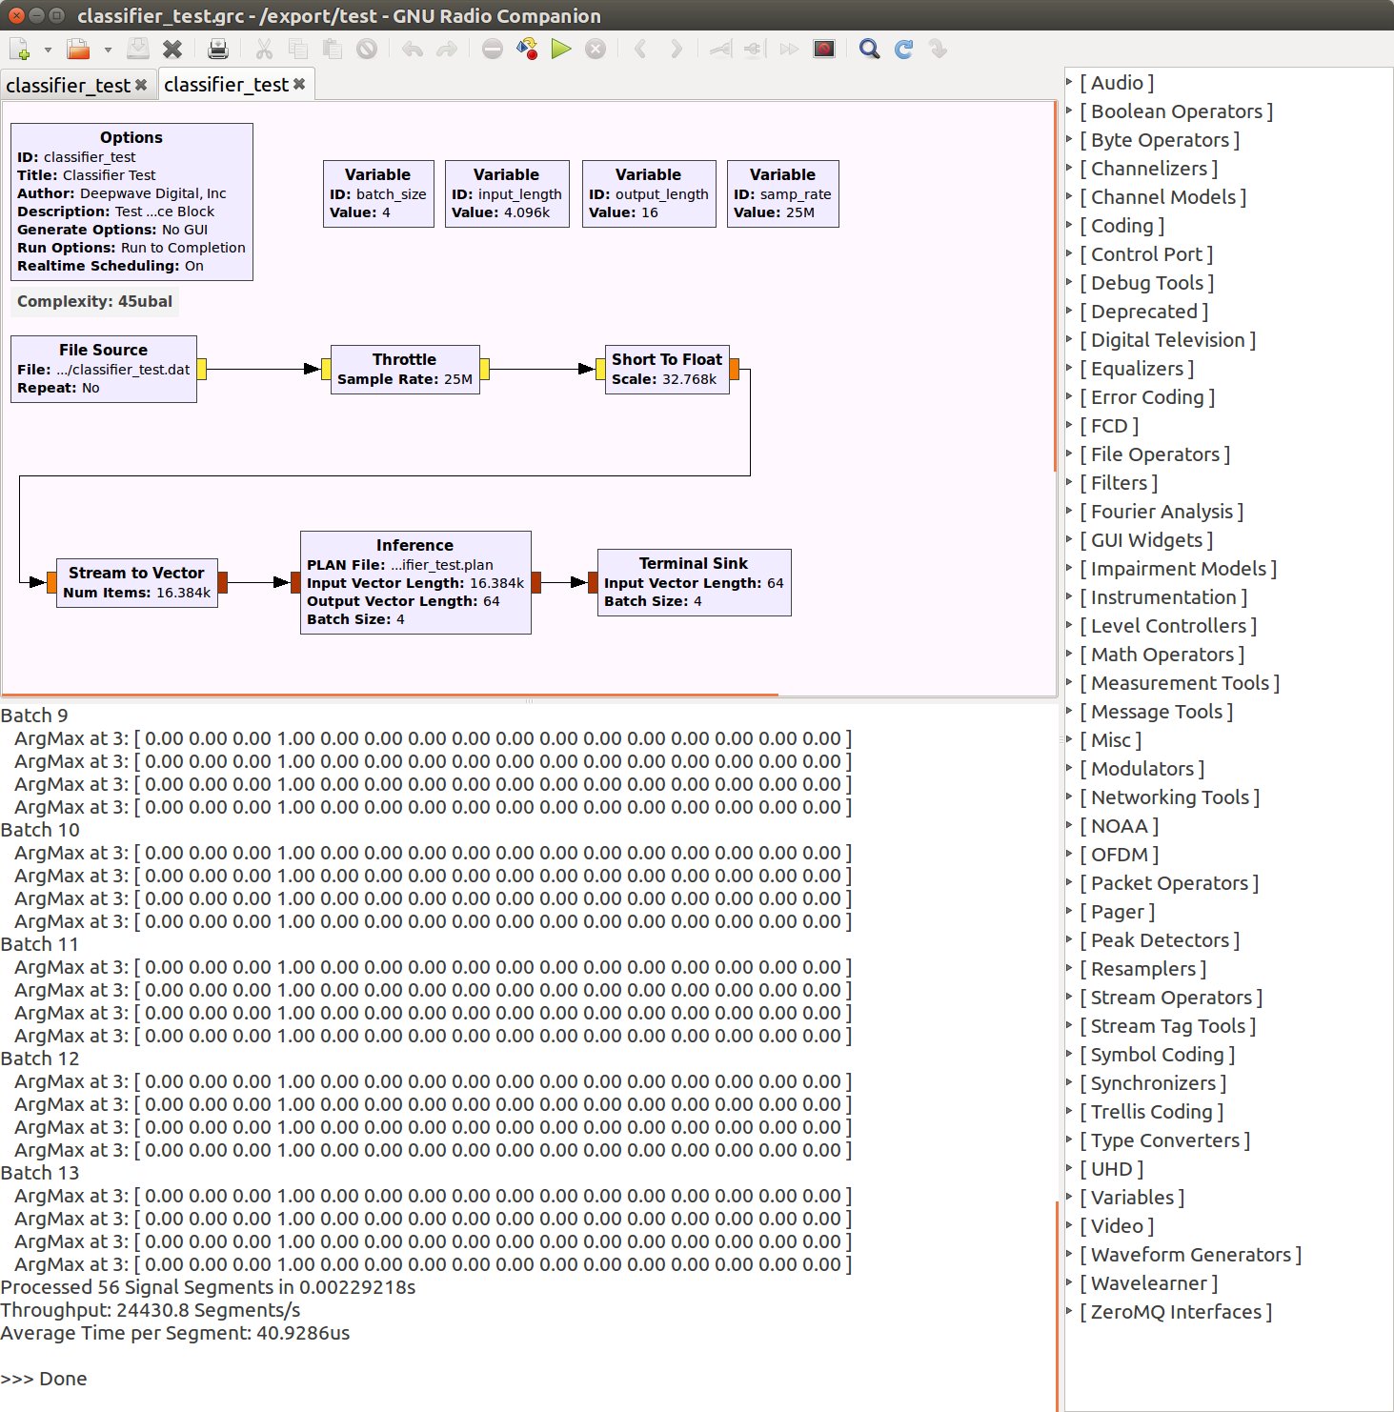1394x1412 pixels.
Task: Select the Wavelearner category row
Action: coord(1227,1283)
